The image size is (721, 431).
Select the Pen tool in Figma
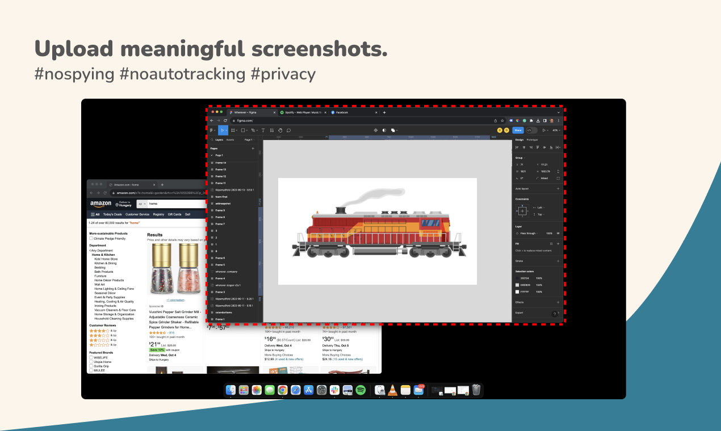pyautogui.click(x=253, y=130)
